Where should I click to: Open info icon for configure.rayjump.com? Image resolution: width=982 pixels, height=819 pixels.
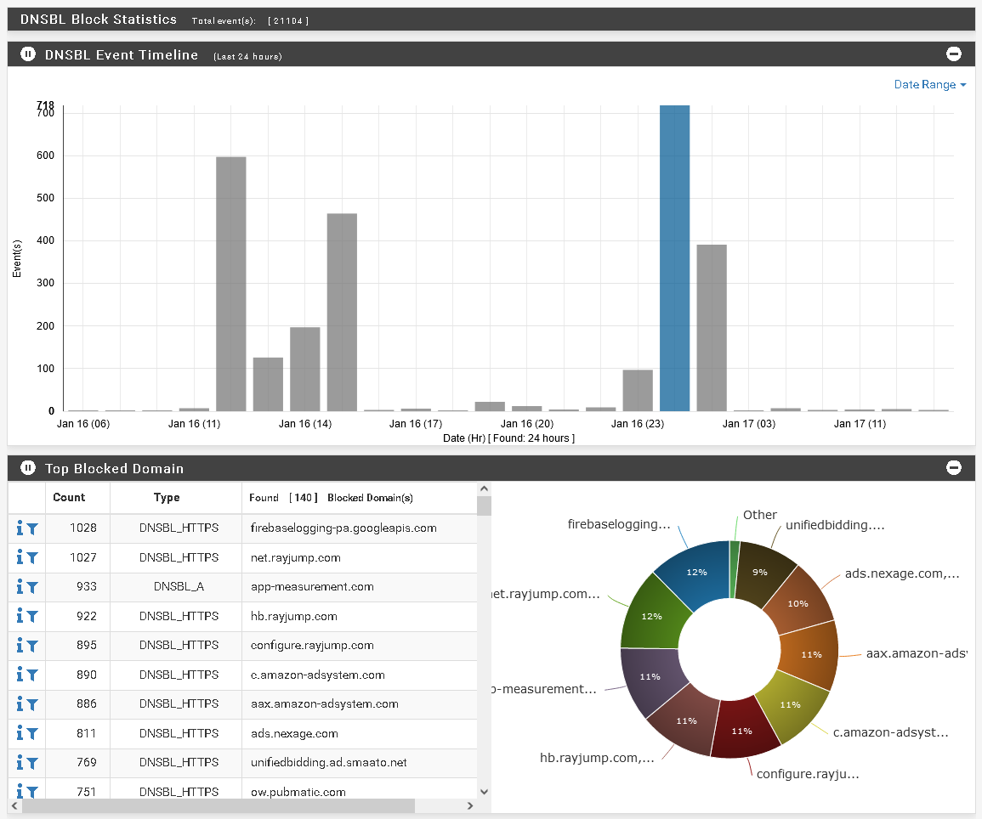[x=20, y=645]
